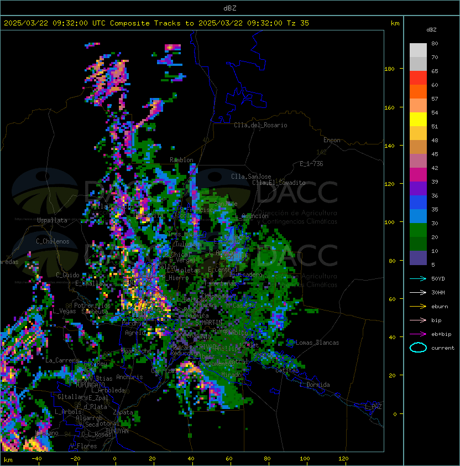
Task: Click the 'Zapata' map label
Action: coord(123,412)
